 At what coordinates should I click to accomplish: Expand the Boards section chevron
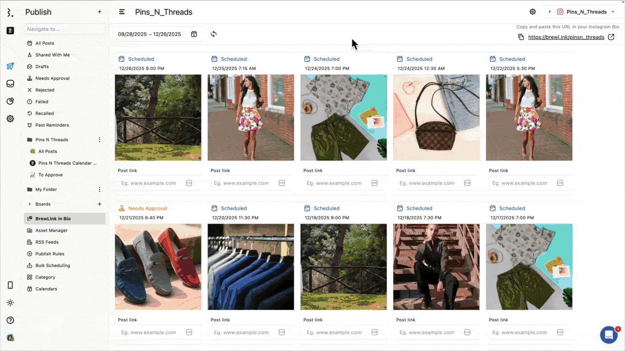click(29, 204)
